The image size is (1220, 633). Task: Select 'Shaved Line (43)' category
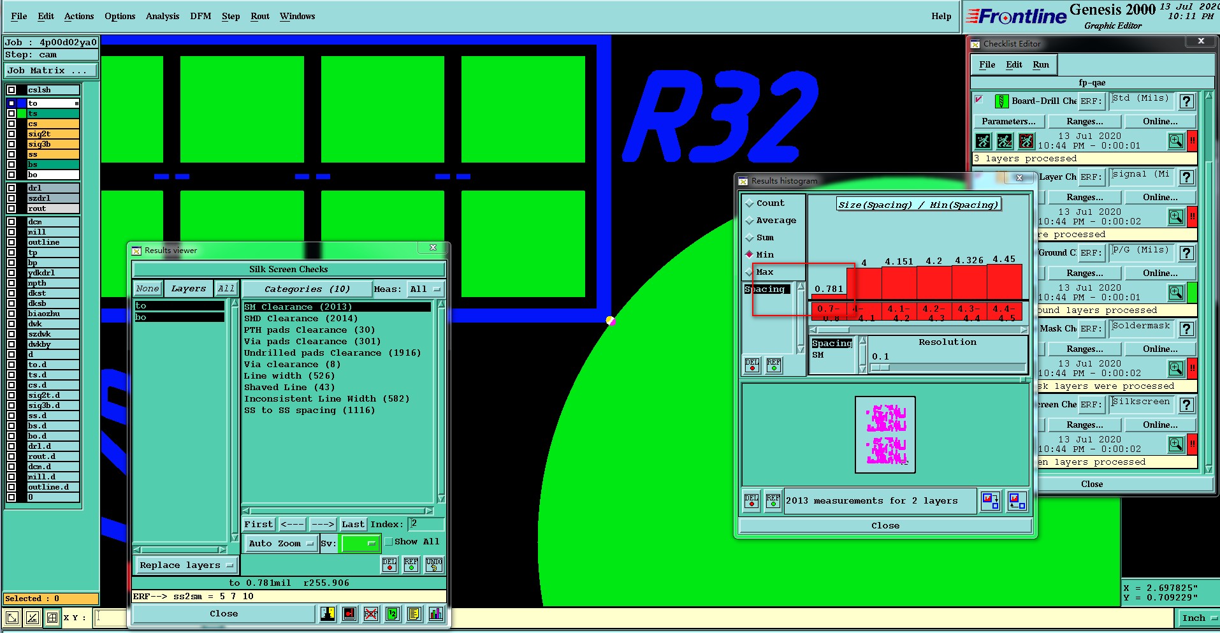(289, 388)
